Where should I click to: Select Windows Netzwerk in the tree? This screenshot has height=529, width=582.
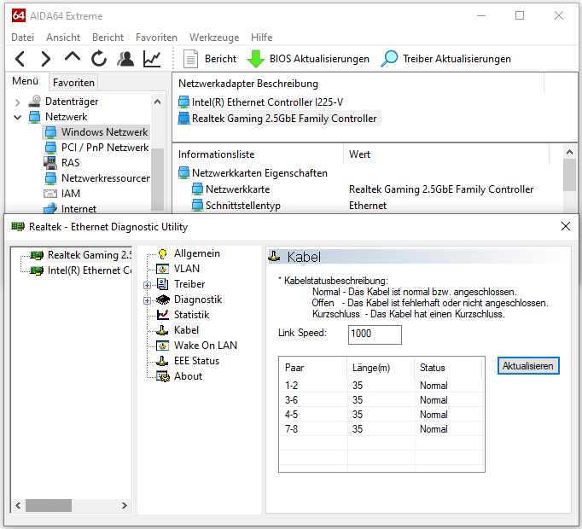click(105, 131)
